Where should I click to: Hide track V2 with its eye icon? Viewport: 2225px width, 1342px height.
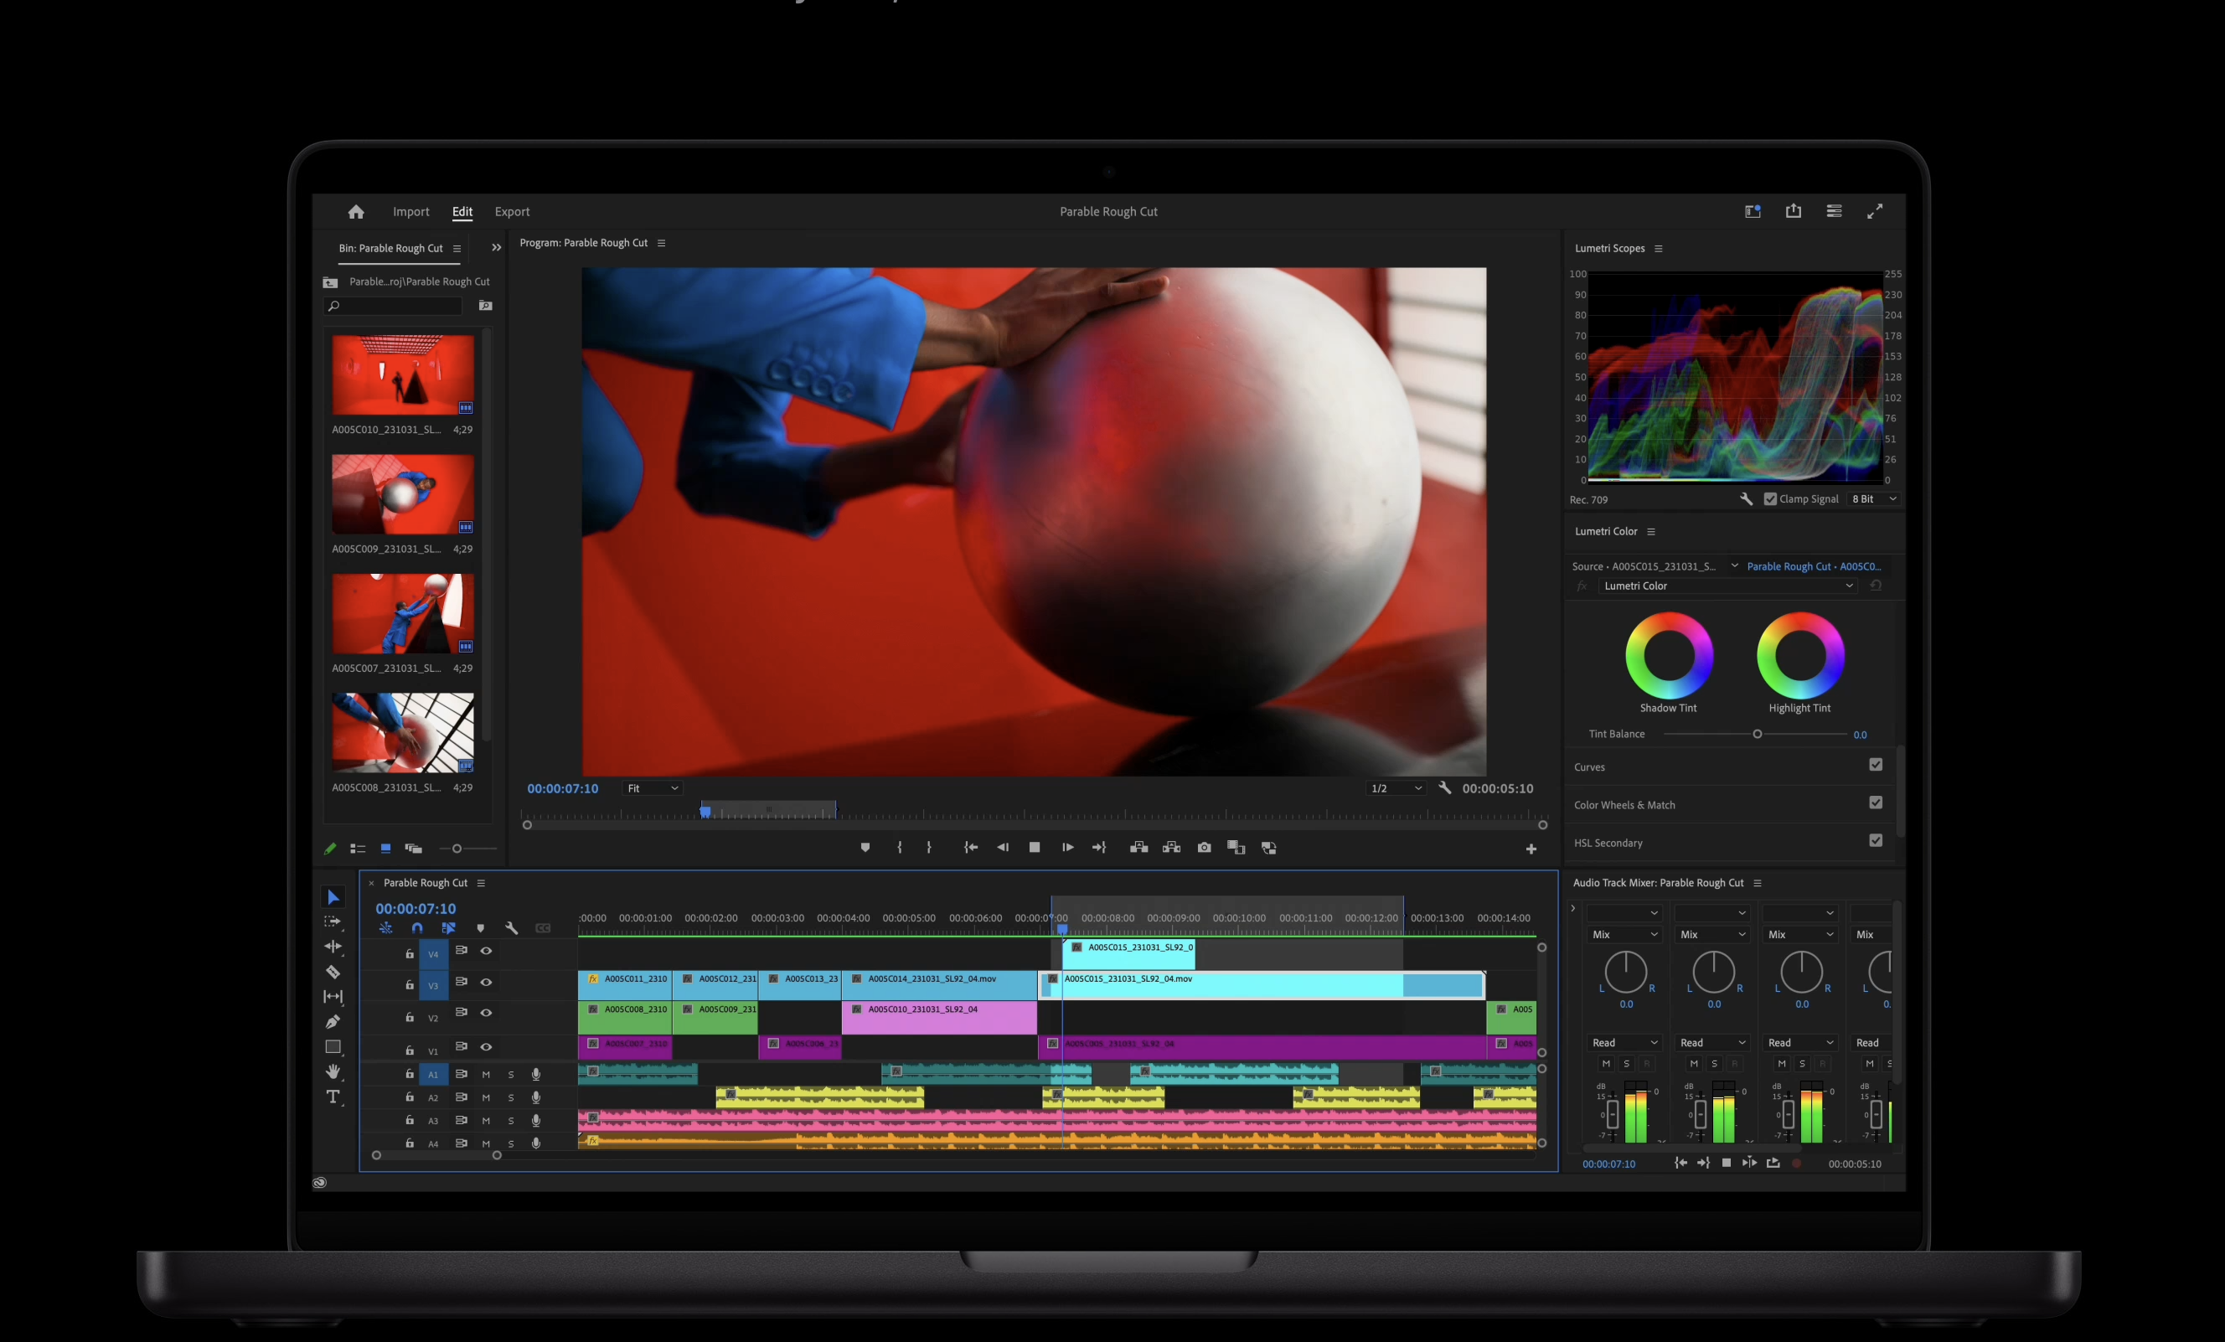(x=486, y=1013)
